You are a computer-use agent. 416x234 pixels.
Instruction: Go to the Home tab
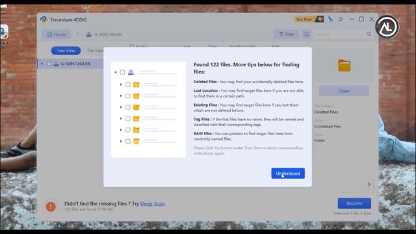click(x=57, y=34)
